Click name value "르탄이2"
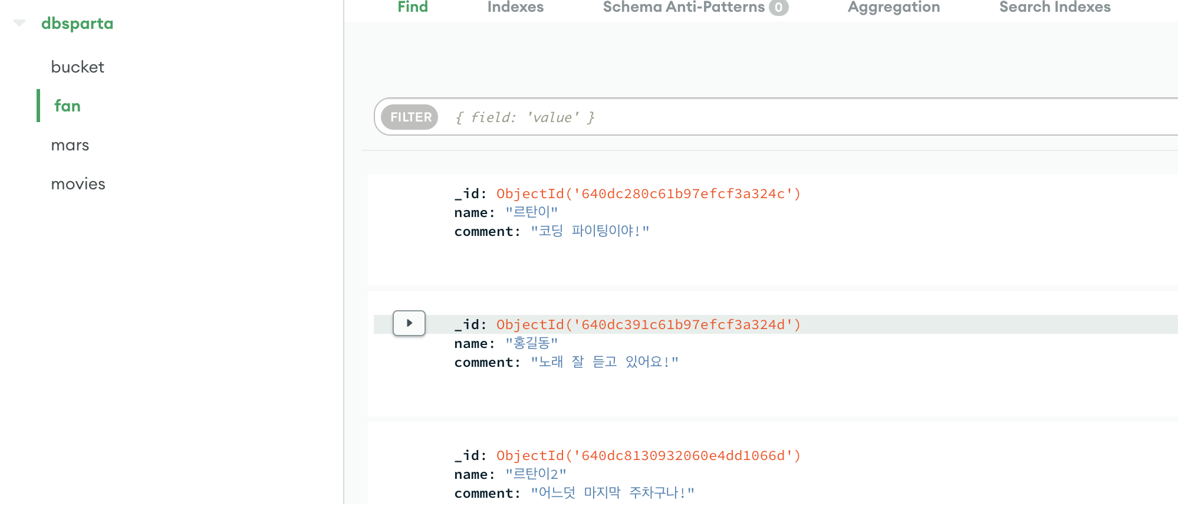 coord(536,474)
